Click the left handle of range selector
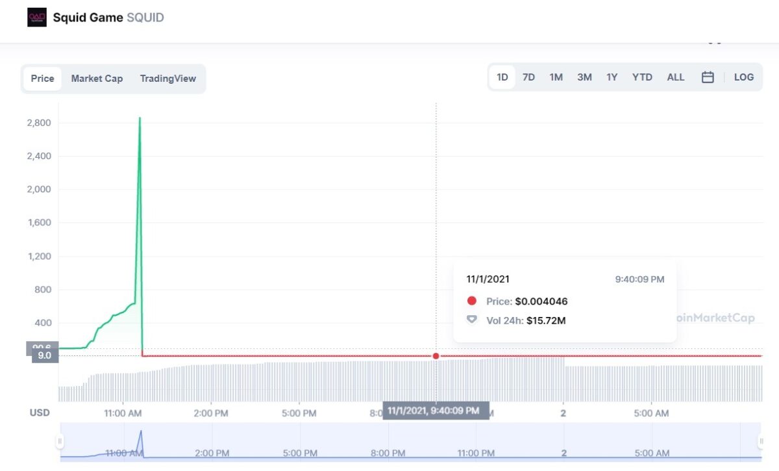Screen dimensions: 779x471 click(x=60, y=441)
